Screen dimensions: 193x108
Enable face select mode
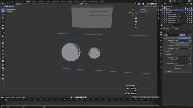click(x=20, y=4)
